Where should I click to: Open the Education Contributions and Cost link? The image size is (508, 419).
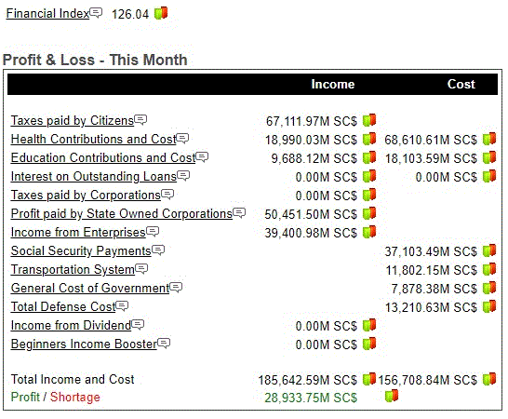pos(103,158)
